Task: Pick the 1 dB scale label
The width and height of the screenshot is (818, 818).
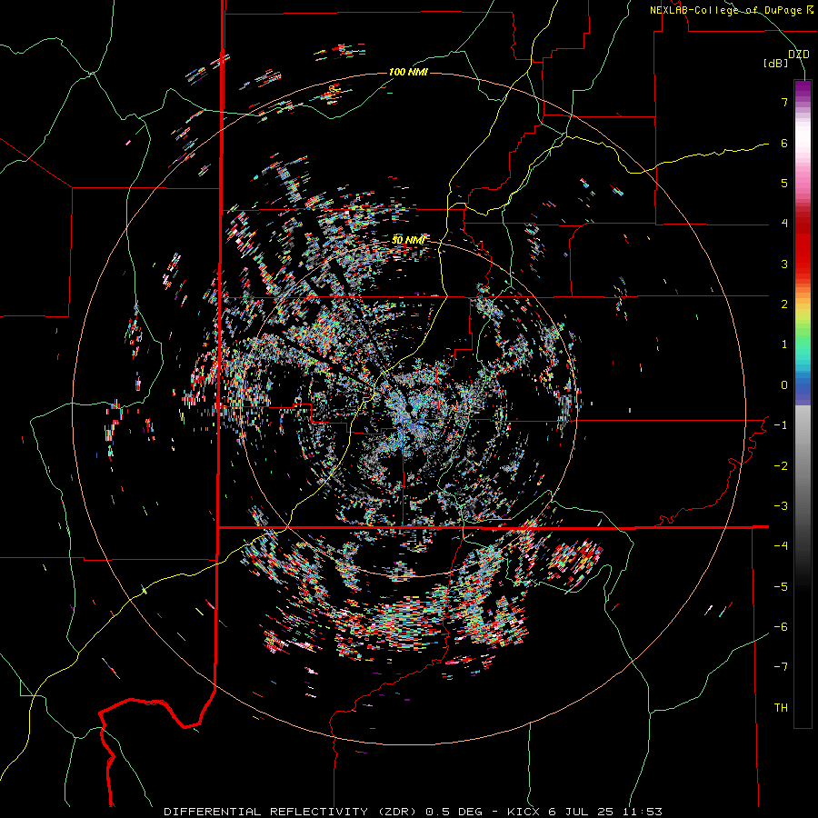Action: pos(784,344)
